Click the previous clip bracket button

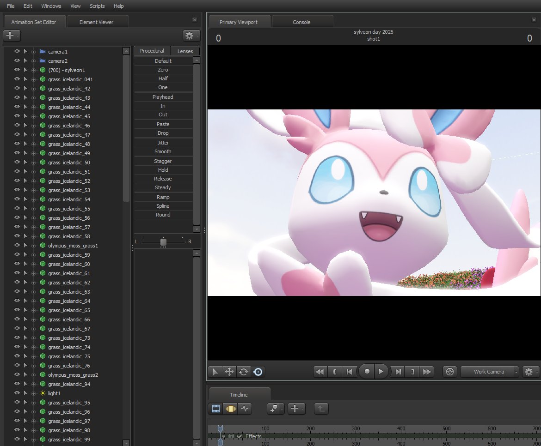pos(335,372)
